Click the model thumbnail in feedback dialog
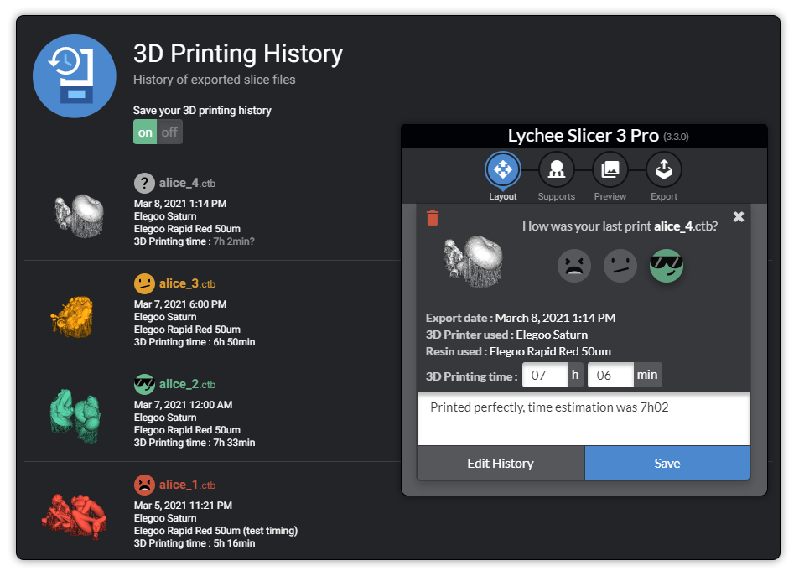The height and width of the screenshot is (576, 799). click(474, 261)
